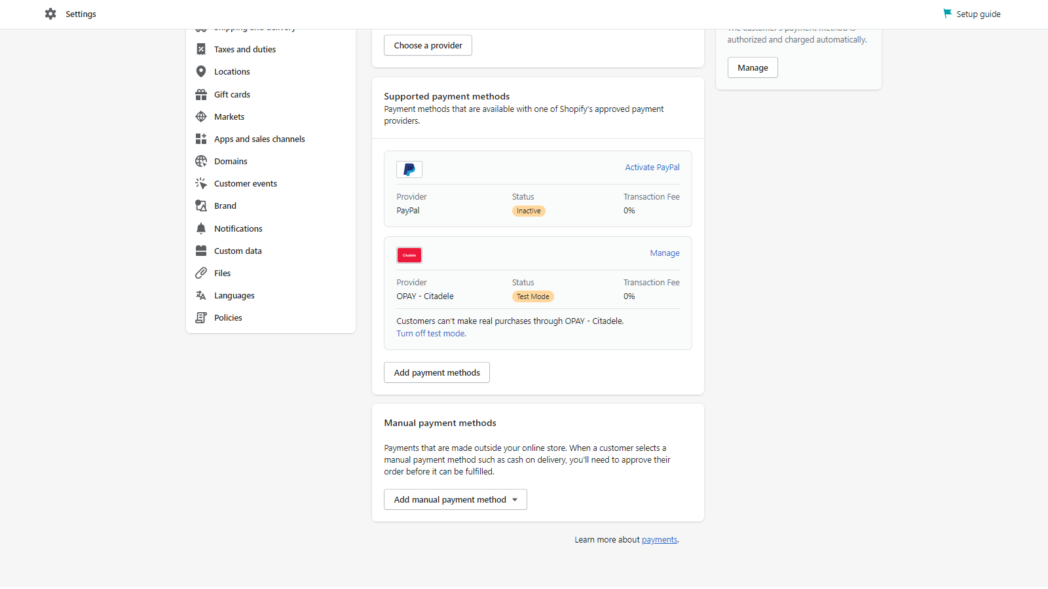This screenshot has width=1048, height=589.
Task: Click Manage button under payment capture
Action: [753, 67]
